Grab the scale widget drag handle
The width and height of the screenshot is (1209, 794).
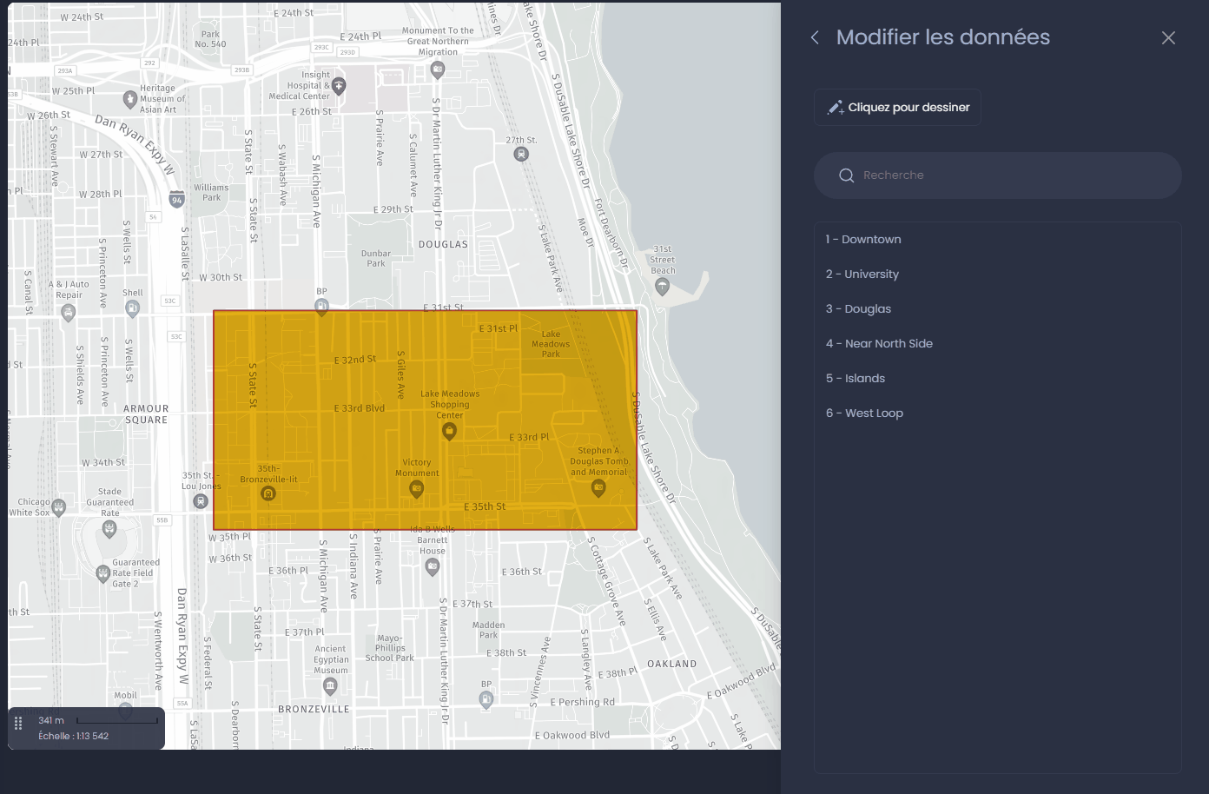click(x=18, y=724)
